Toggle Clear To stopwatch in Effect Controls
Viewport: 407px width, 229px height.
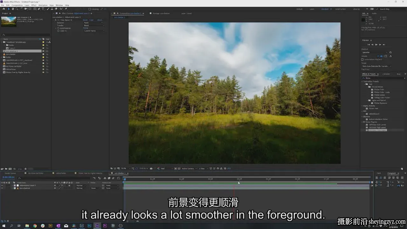[x=58, y=31]
